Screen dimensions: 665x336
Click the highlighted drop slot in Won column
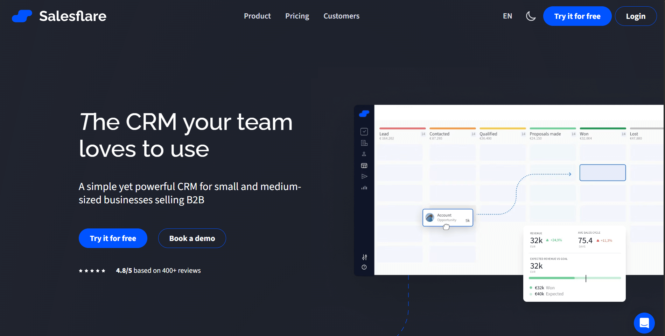pos(603,173)
